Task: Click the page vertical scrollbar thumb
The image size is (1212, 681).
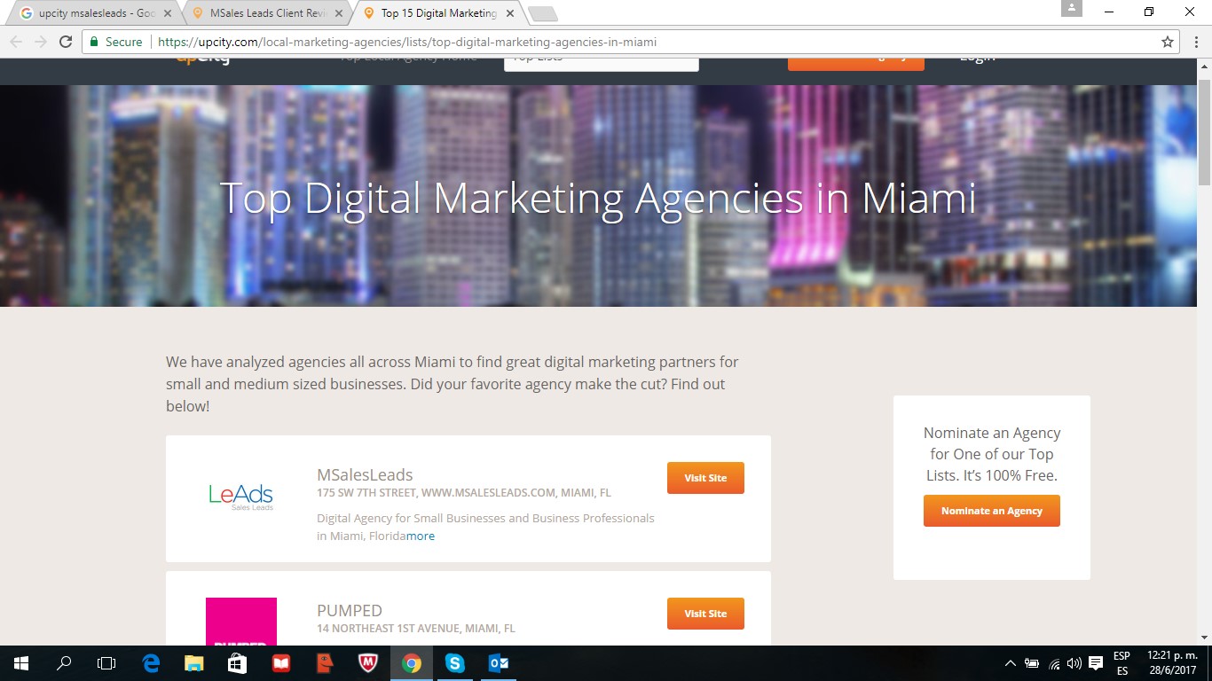Action: click(x=1204, y=133)
